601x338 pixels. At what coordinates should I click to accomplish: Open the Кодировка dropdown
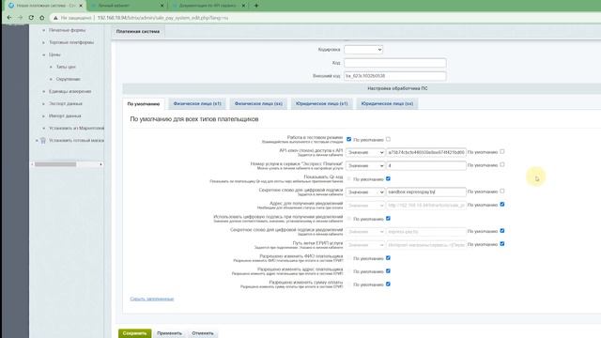pos(363,50)
